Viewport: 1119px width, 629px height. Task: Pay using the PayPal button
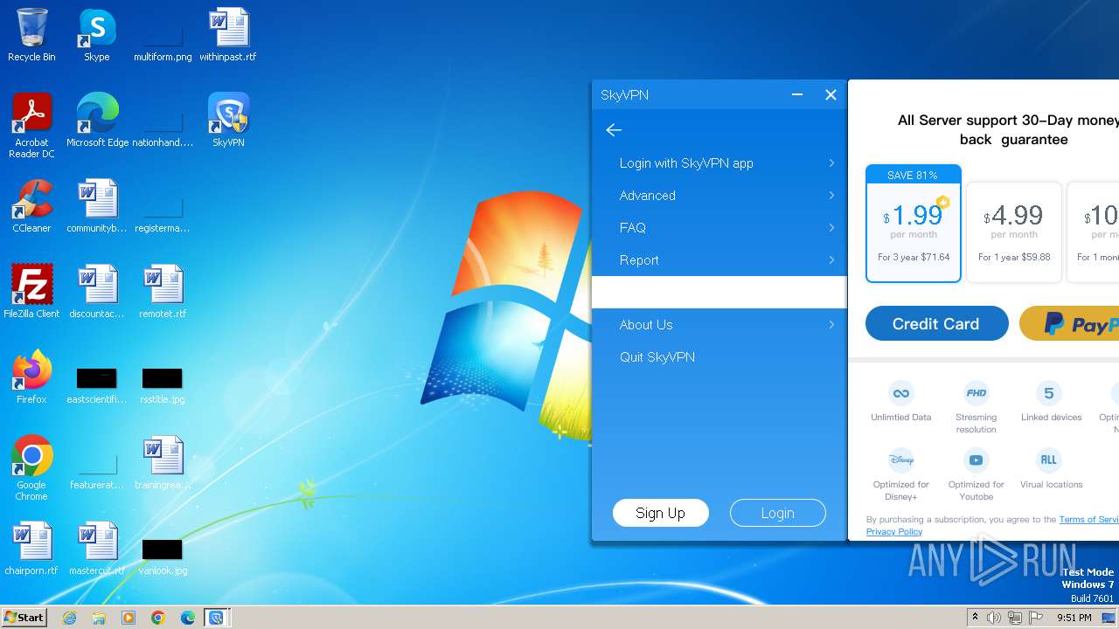(1069, 323)
